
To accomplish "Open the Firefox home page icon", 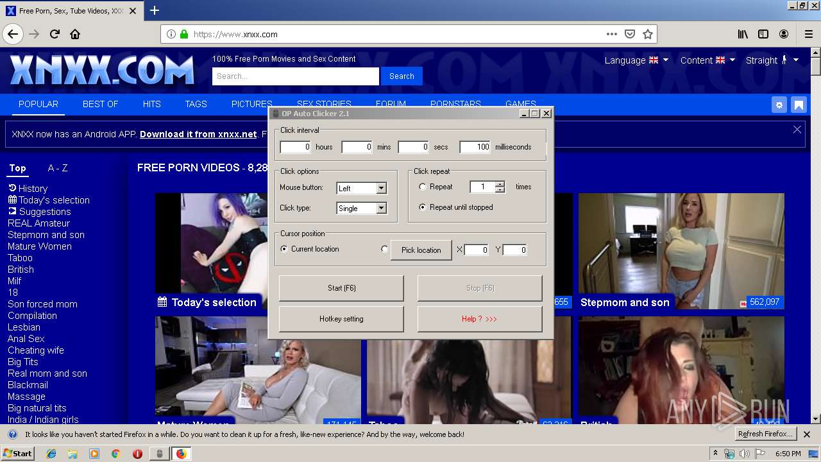I will click(75, 34).
